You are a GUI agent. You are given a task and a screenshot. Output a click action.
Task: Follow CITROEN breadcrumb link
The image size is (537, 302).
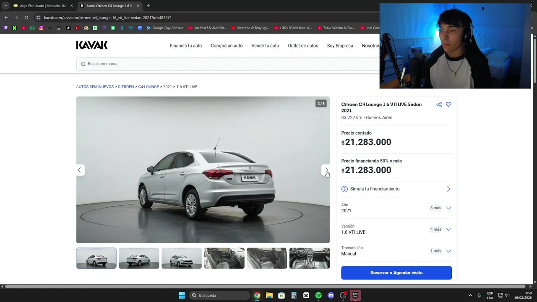[126, 87]
